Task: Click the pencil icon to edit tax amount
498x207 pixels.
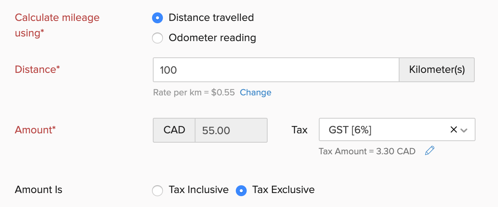Action: pos(429,151)
